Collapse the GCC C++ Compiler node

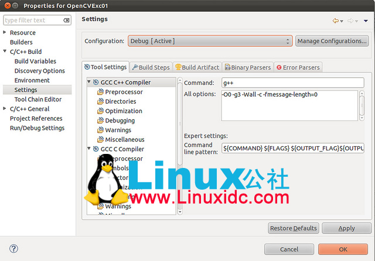[89, 82]
